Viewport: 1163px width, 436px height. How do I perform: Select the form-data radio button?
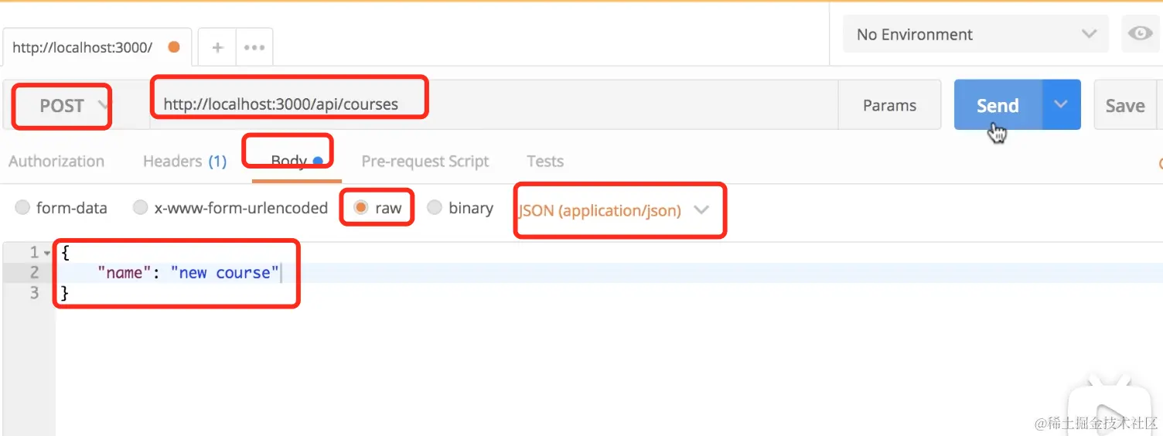(x=22, y=208)
